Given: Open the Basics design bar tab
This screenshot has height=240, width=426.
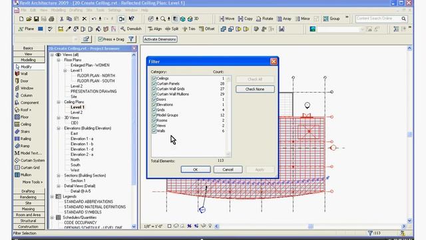Looking at the screenshot, I should click(x=29, y=48).
